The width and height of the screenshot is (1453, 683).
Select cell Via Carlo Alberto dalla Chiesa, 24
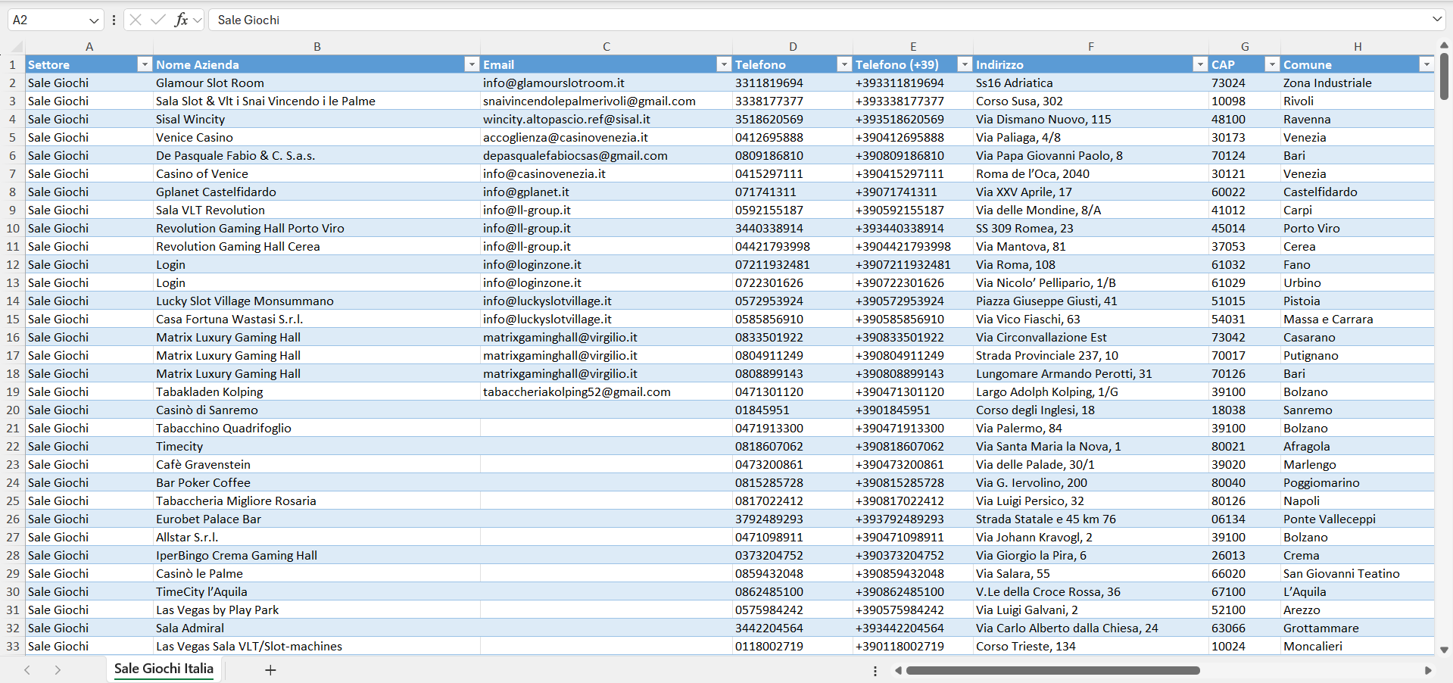click(1091, 628)
